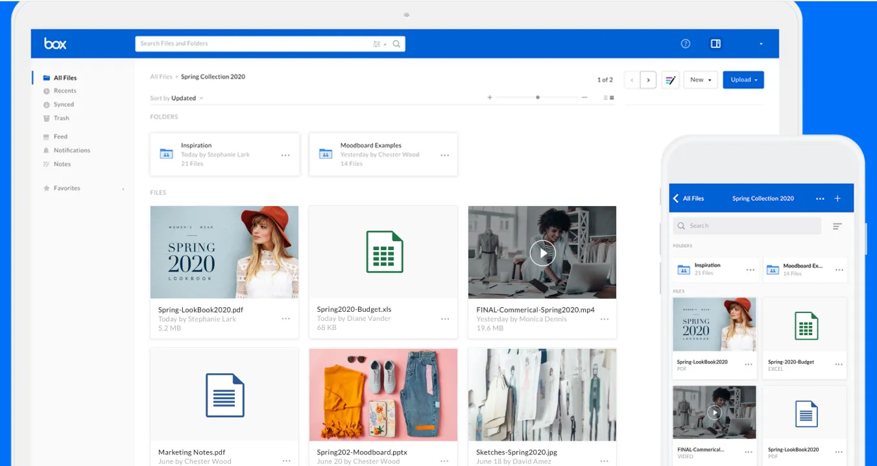Click the apps panel icon in the header
The width and height of the screenshot is (877, 466).
715,43
